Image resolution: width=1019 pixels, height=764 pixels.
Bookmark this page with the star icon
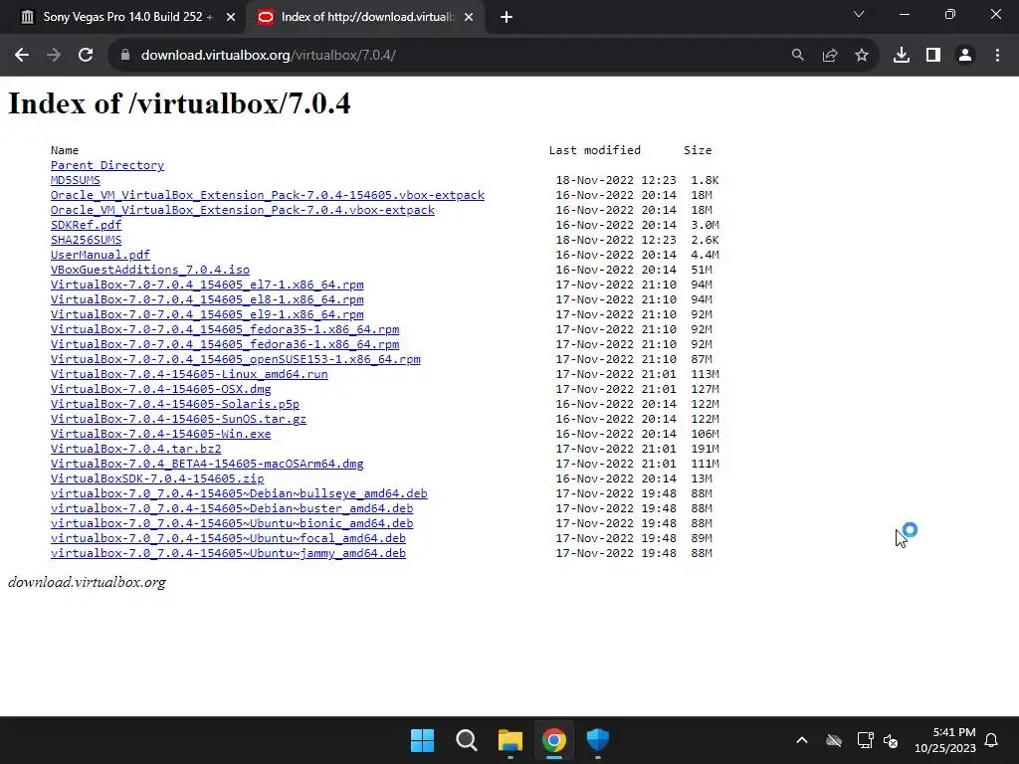click(861, 56)
